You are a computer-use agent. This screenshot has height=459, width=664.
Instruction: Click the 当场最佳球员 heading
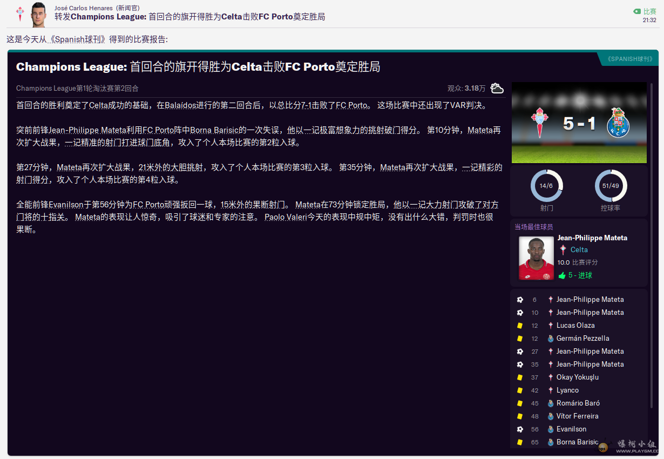coord(534,227)
